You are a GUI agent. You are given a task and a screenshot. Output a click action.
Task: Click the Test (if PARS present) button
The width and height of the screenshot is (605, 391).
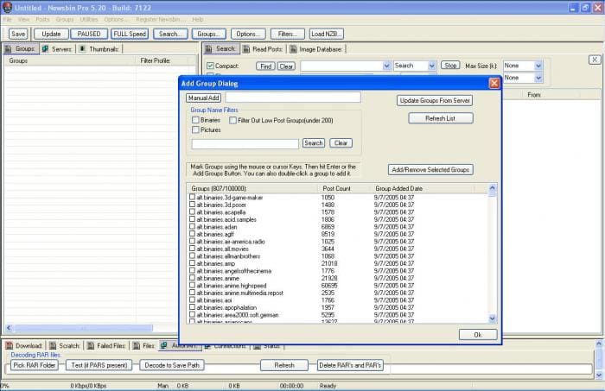tap(99, 365)
